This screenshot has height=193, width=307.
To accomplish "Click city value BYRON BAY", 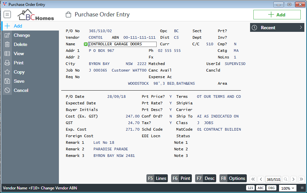I will tap(99, 64).
